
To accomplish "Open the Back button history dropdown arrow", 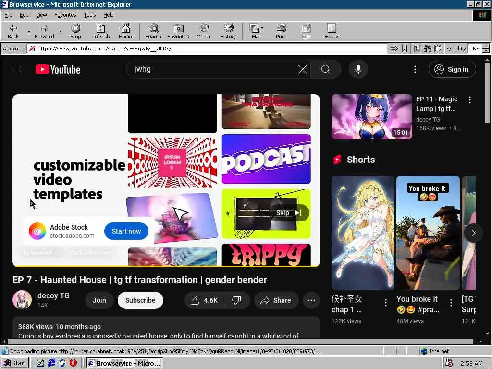I will pyautogui.click(x=29, y=31).
